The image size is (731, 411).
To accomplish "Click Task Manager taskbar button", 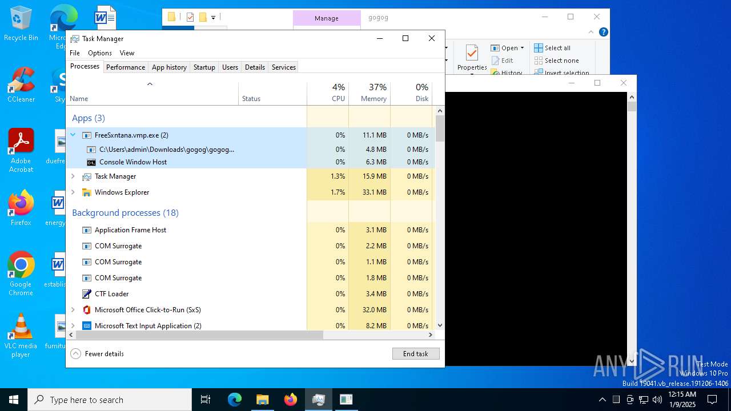I will tap(319, 400).
